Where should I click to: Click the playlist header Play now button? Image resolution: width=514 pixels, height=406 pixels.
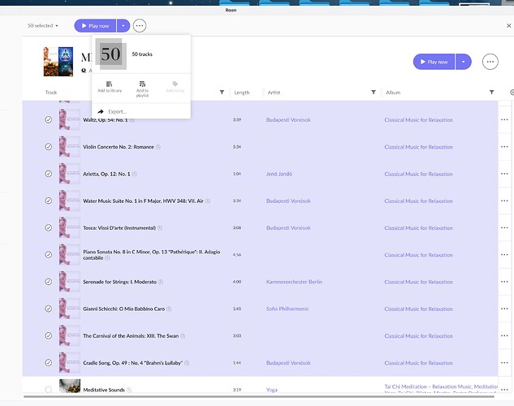(434, 62)
